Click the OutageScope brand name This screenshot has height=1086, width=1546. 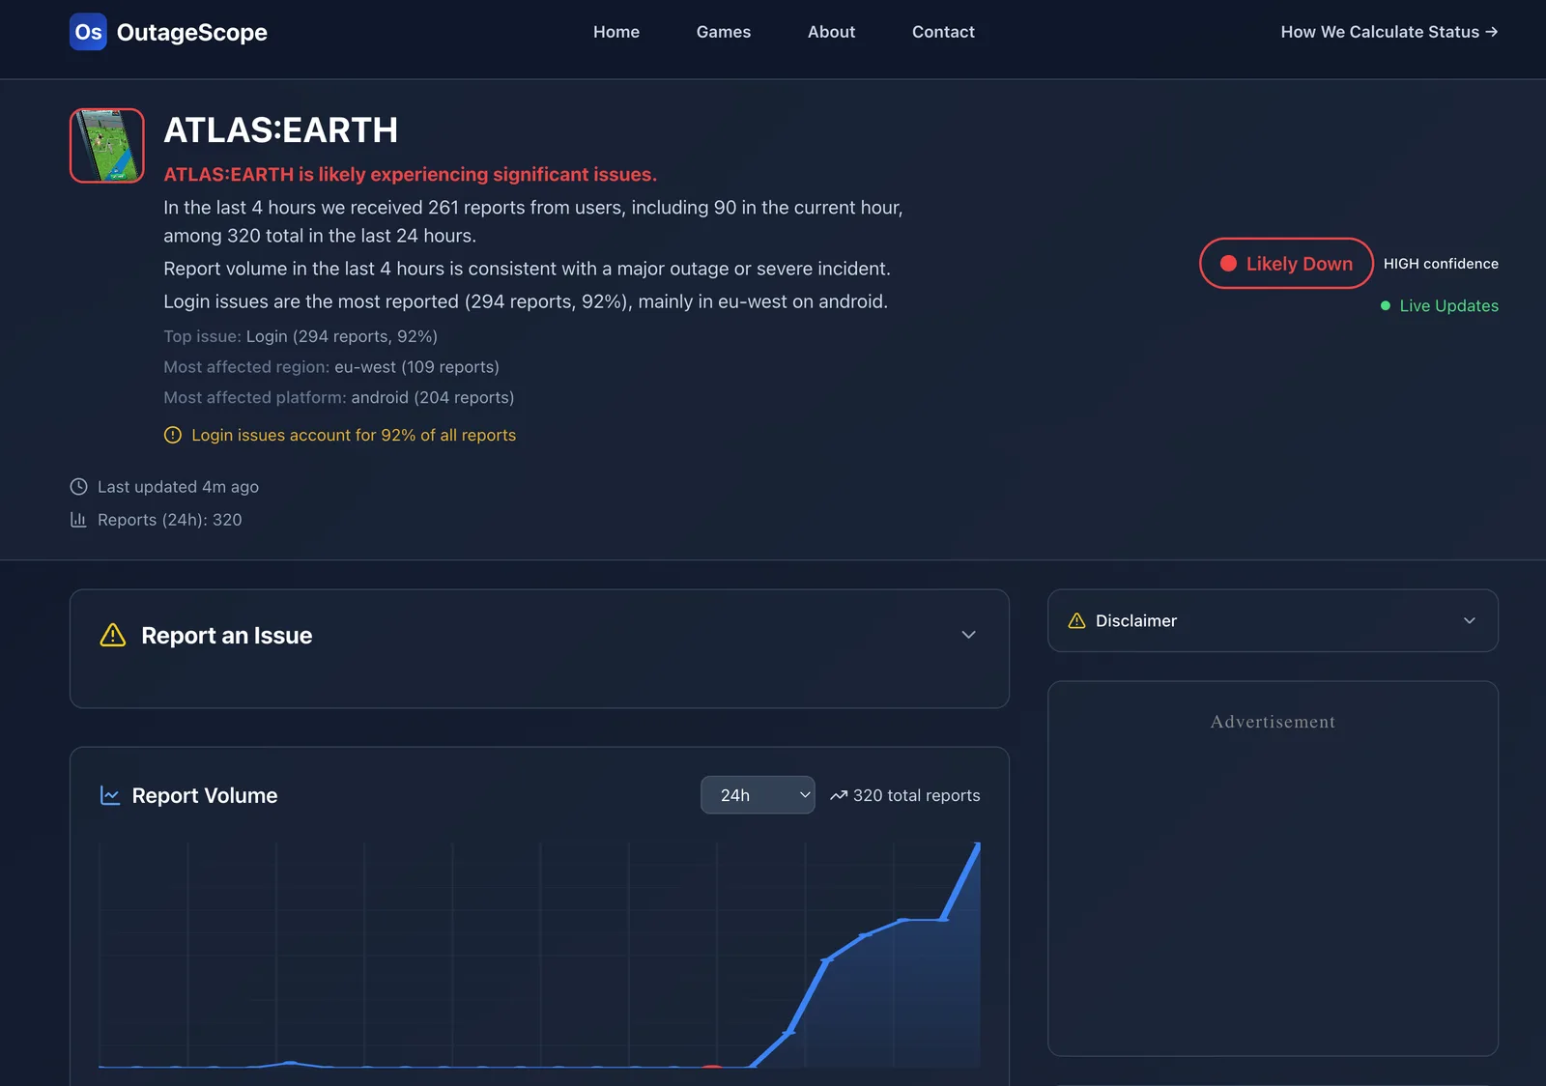click(192, 32)
